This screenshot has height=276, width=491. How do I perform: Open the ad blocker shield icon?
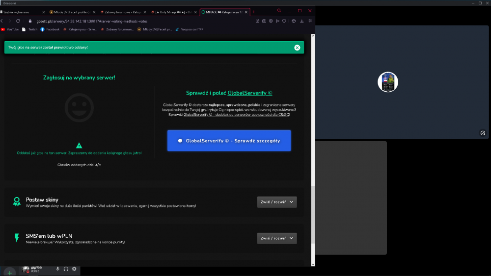point(271,21)
